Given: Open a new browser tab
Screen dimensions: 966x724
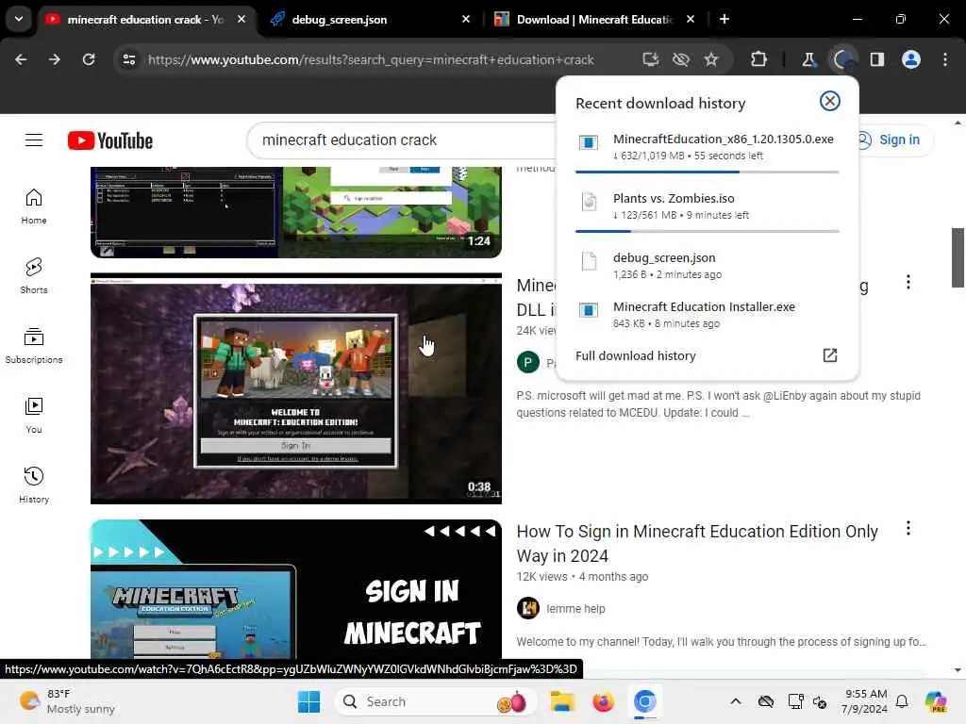Looking at the screenshot, I should point(724,19).
